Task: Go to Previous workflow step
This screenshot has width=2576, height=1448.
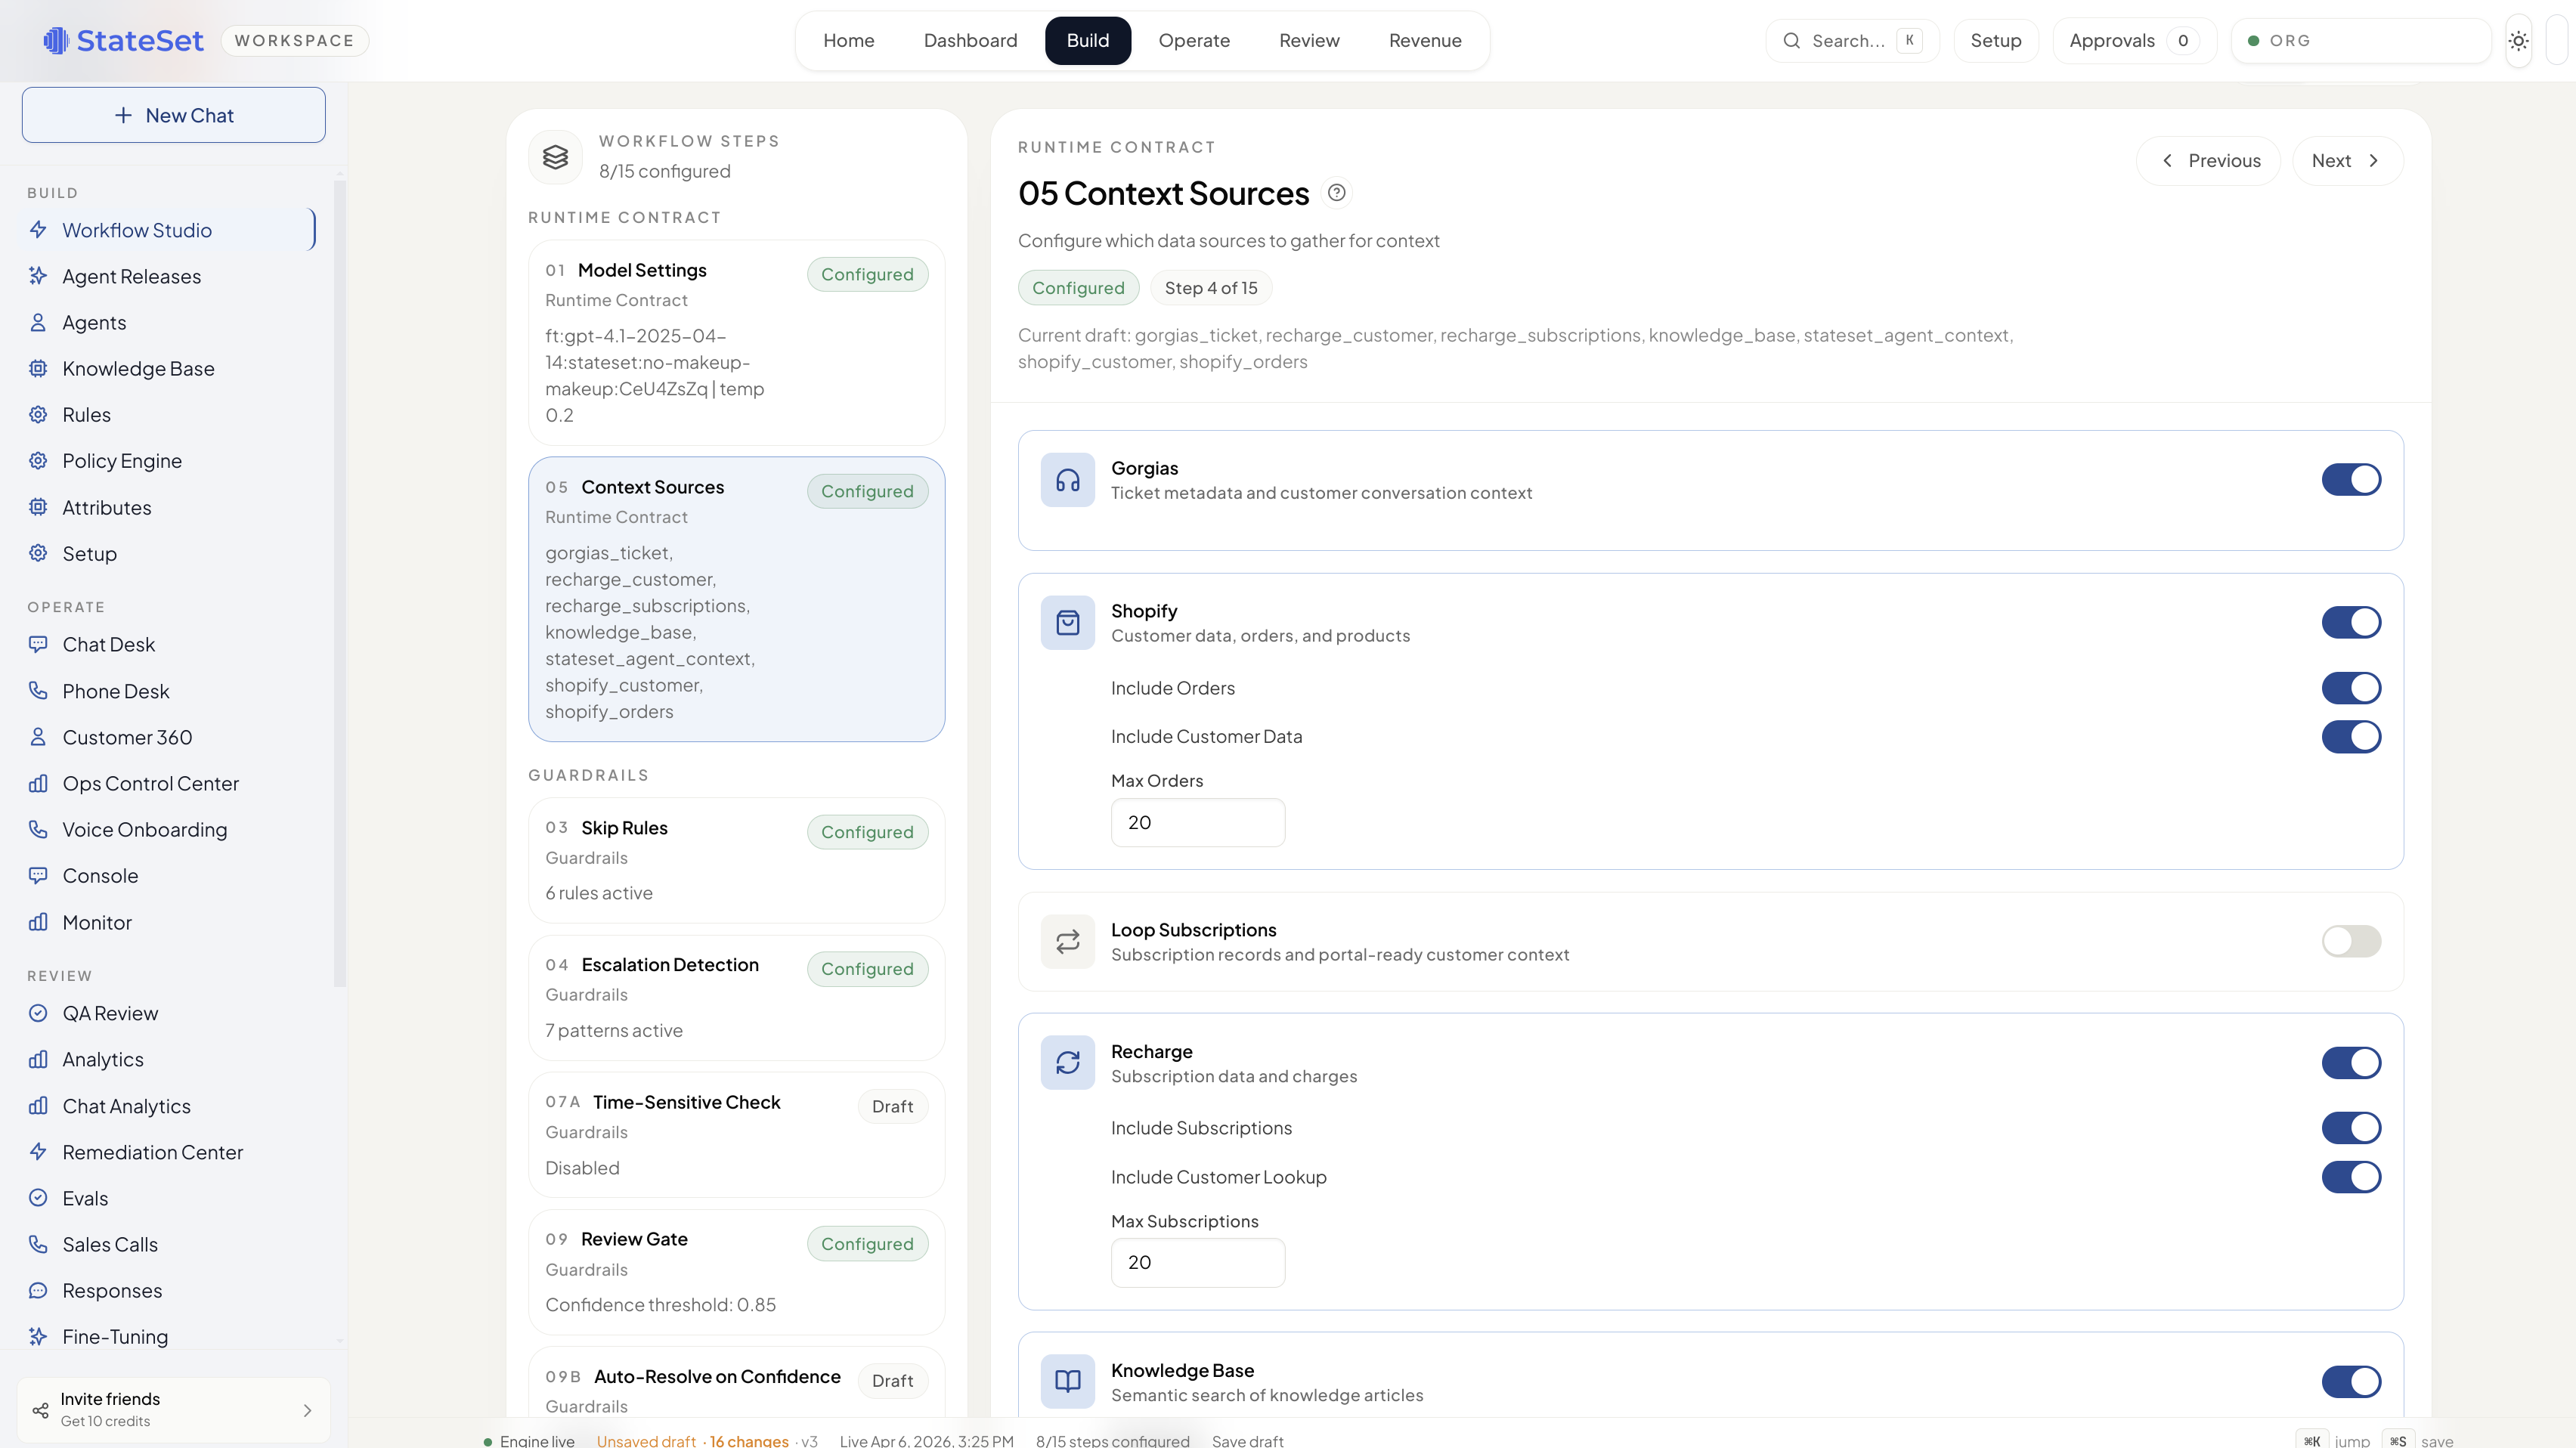Action: [x=2208, y=161]
